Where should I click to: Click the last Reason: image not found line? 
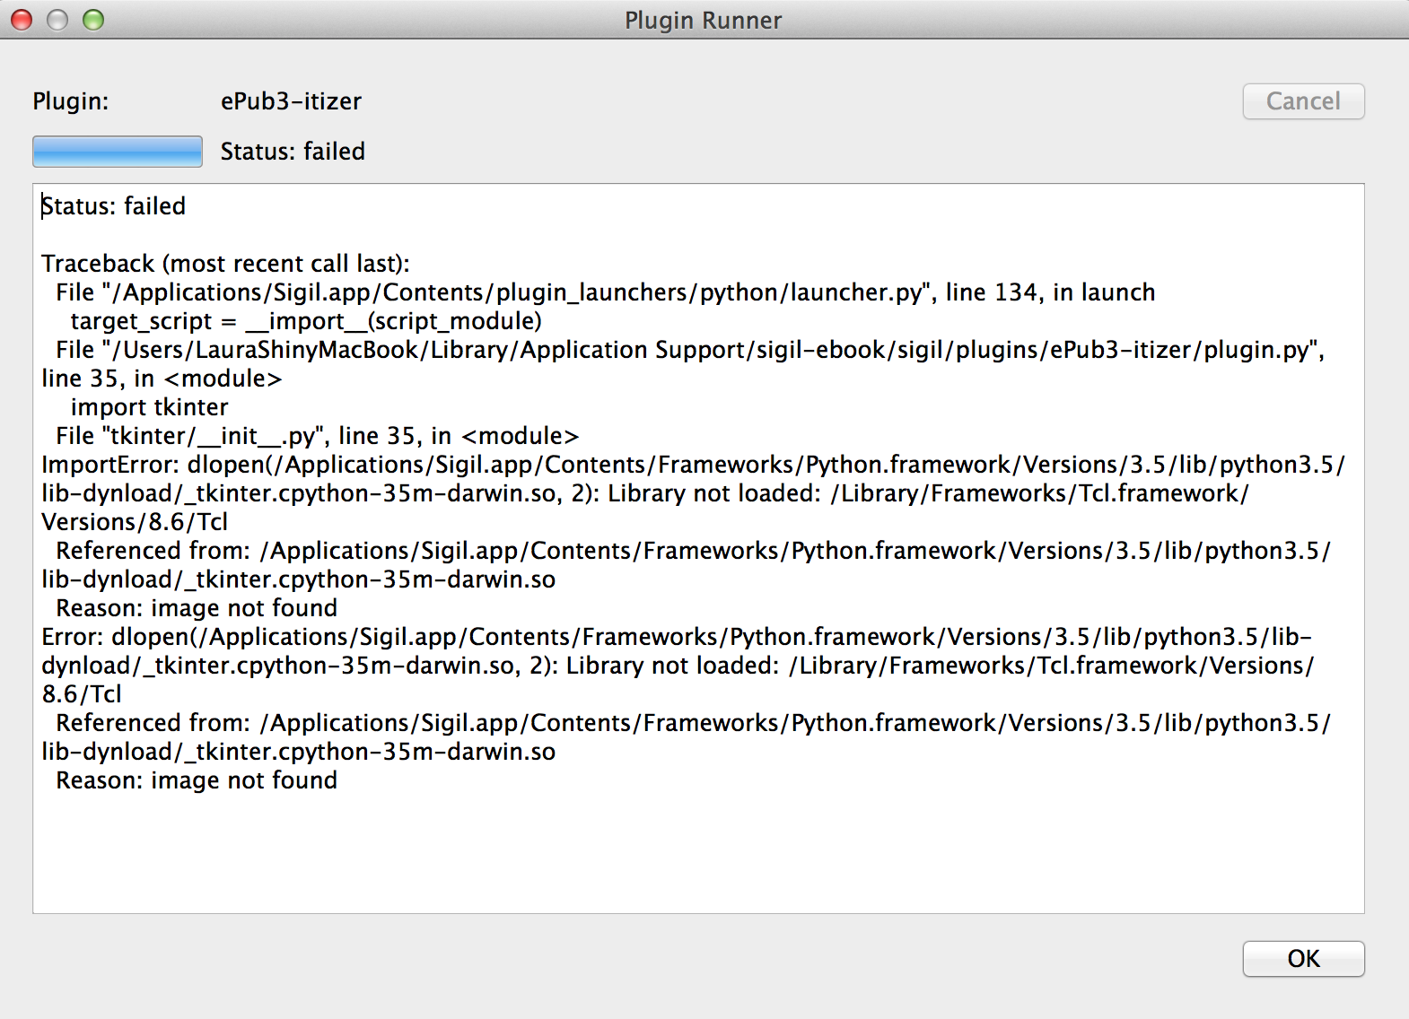tap(197, 780)
